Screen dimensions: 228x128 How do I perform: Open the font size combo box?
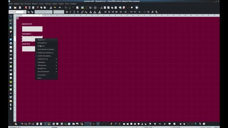[x=58, y=12]
